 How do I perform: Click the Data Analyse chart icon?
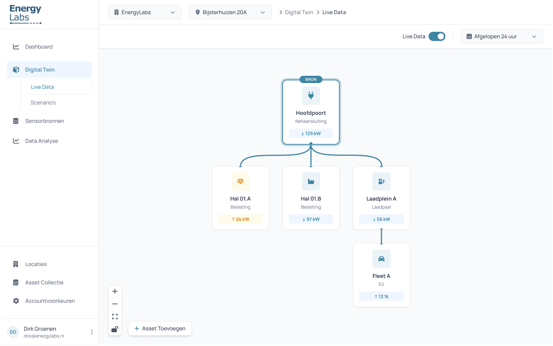point(16,140)
